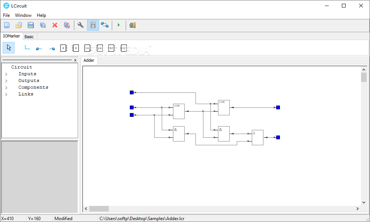Toggle the links display toolbar button
370x222 pixels.
(105, 25)
